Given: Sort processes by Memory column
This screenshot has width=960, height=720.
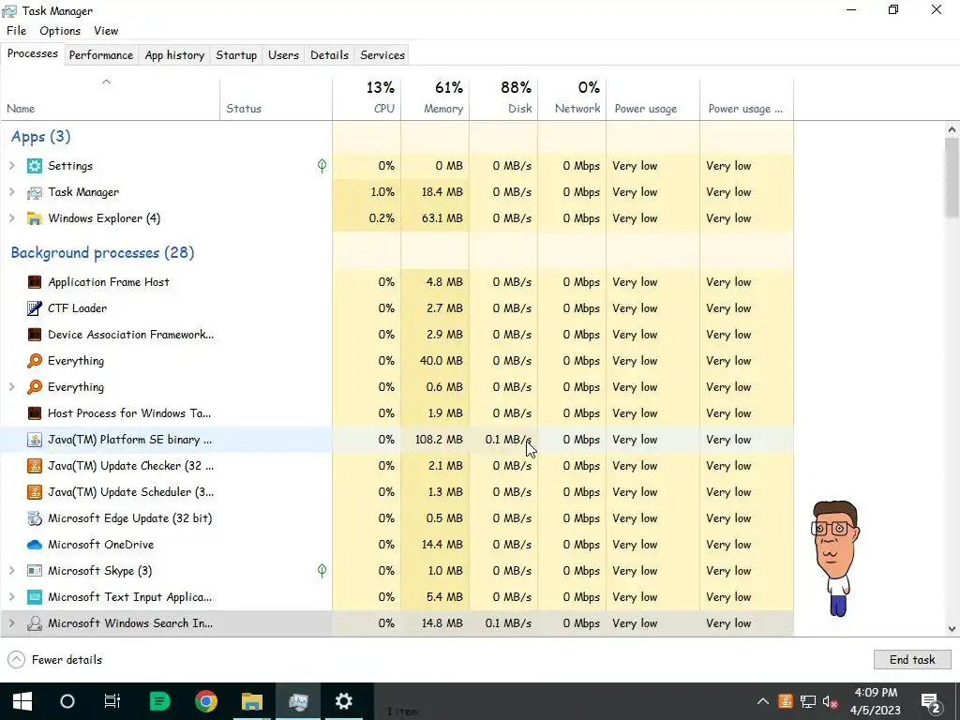Looking at the screenshot, I should pyautogui.click(x=435, y=98).
